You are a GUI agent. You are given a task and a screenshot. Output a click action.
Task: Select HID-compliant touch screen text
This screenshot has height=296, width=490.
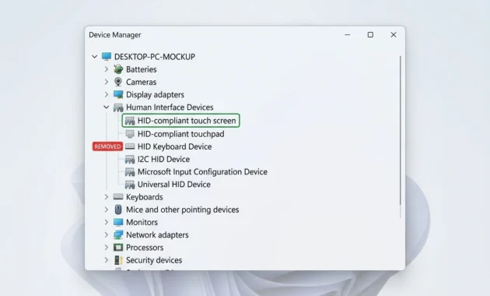point(187,121)
